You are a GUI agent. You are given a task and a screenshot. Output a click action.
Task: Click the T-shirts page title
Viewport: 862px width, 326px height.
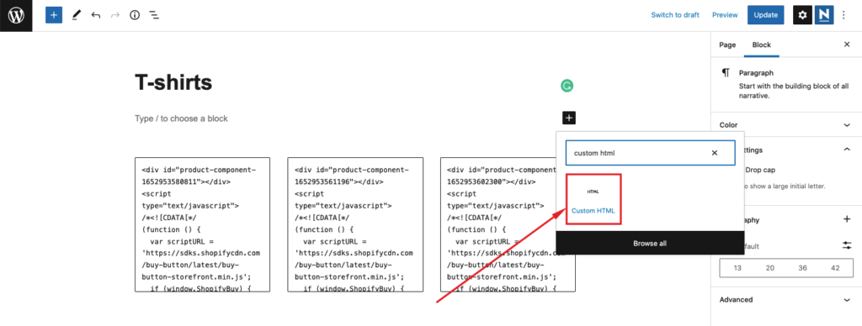tap(173, 82)
